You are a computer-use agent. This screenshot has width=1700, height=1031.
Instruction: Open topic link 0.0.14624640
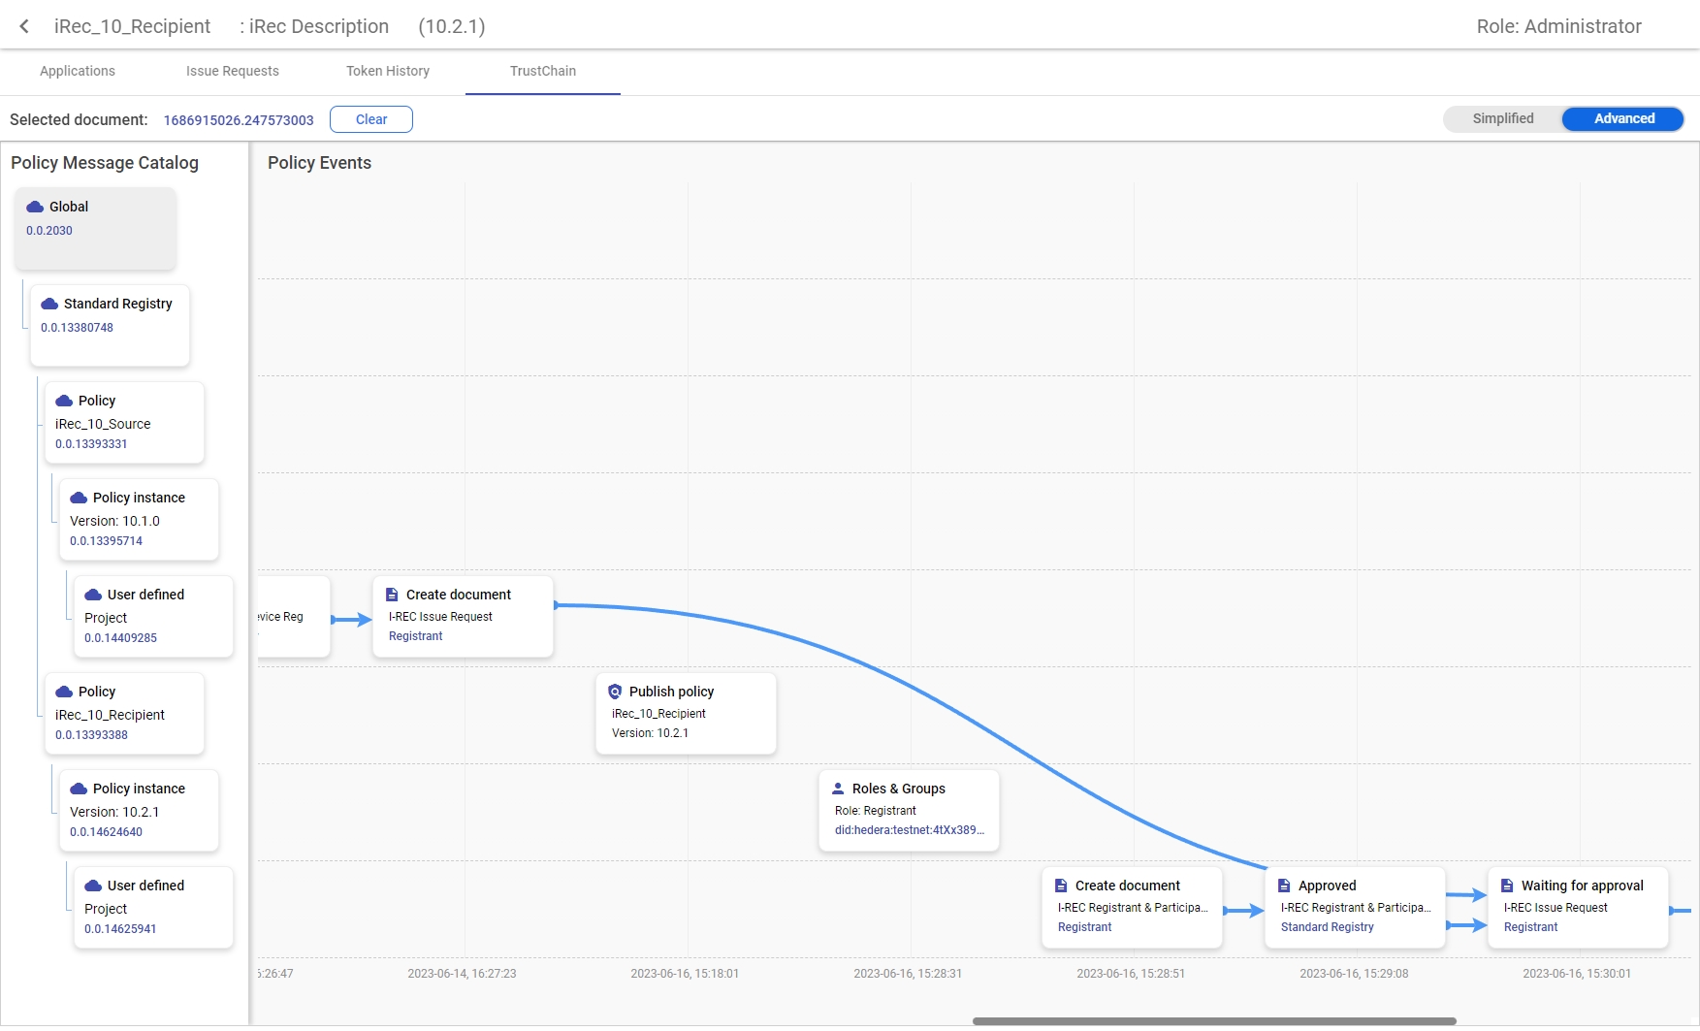pyautogui.click(x=106, y=832)
